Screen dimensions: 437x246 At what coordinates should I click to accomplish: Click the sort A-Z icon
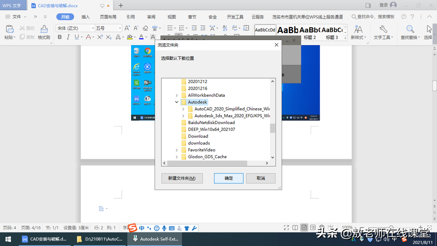point(225,28)
